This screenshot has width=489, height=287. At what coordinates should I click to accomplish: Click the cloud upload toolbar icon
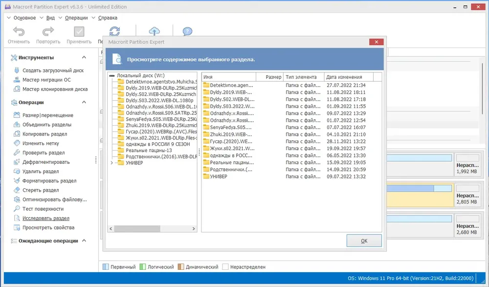coord(155,31)
